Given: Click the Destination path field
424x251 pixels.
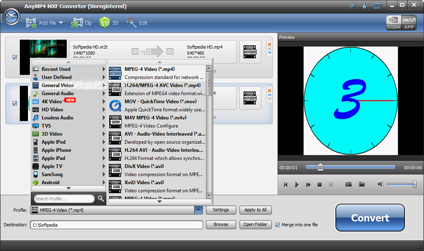Looking at the screenshot, I should pos(117,225).
